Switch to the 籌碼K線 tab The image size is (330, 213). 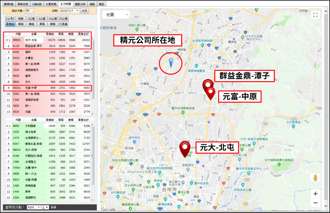[x=8, y=4]
